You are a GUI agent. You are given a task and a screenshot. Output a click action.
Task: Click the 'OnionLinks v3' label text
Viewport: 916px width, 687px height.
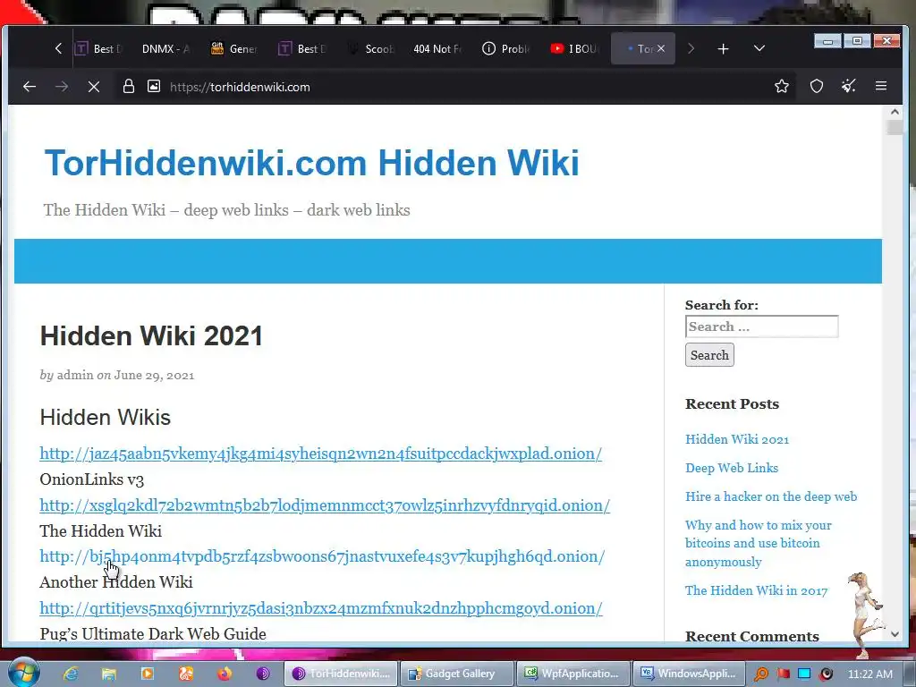click(92, 479)
